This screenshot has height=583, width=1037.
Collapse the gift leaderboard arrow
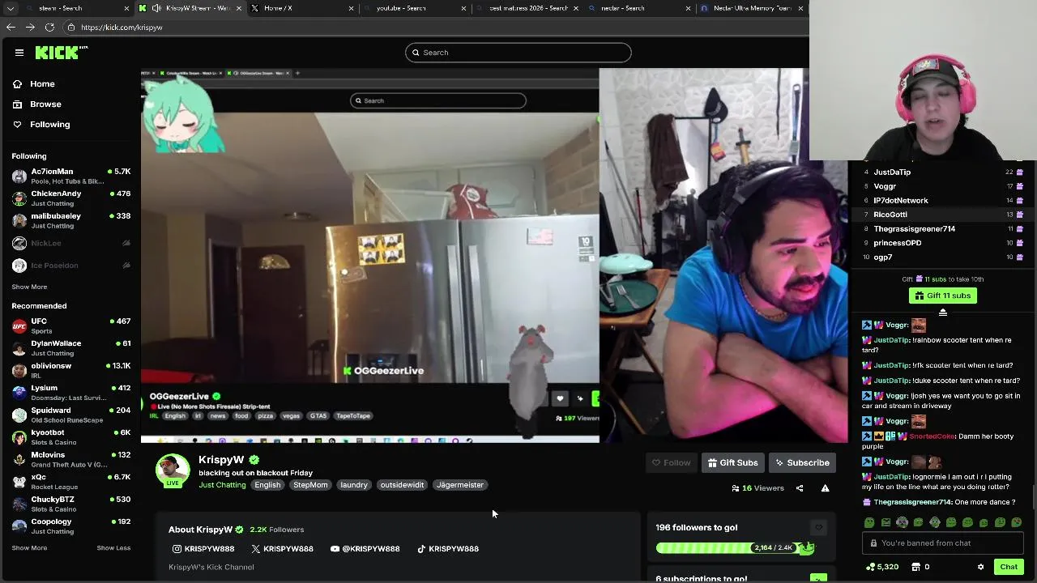pyautogui.click(x=943, y=313)
